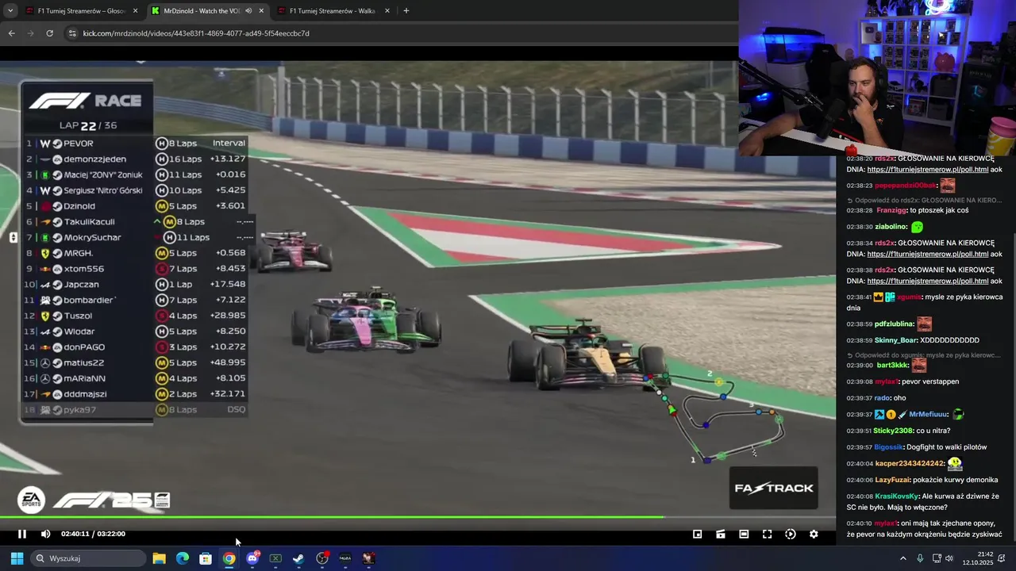This screenshot has height=571, width=1016.
Task: Click the pepepandzi00bak emote in chat
Action: 948,186
